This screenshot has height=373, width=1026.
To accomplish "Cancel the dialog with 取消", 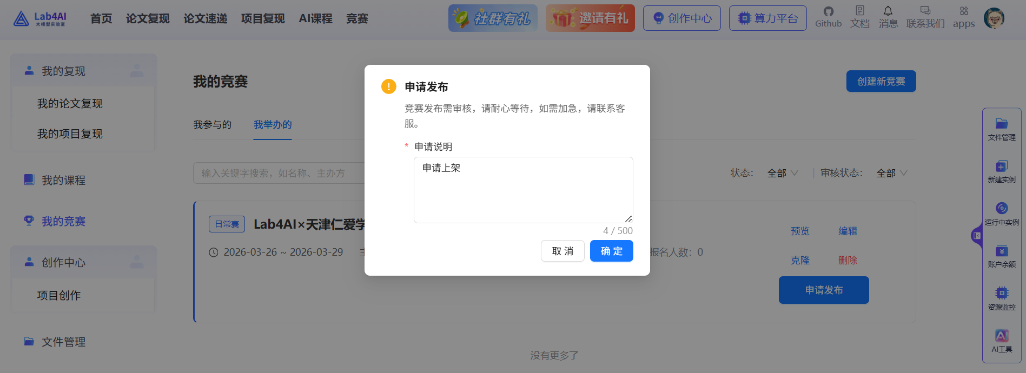I will (x=562, y=251).
